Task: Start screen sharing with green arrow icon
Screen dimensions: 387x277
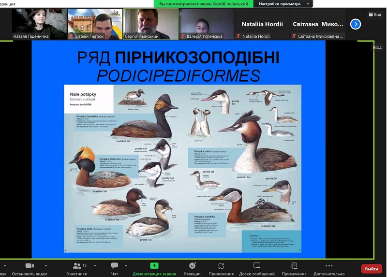Action: pos(154,266)
